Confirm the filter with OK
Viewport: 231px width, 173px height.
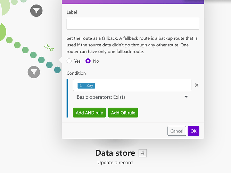tap(193, 131)
